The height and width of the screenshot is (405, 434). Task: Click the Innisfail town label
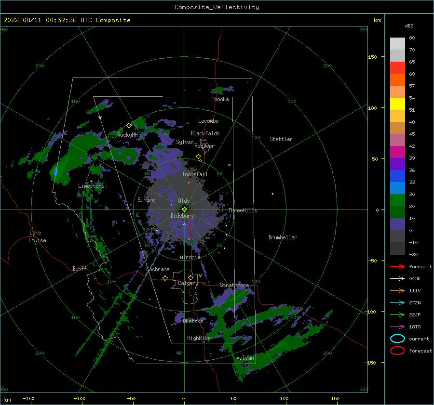195,174
